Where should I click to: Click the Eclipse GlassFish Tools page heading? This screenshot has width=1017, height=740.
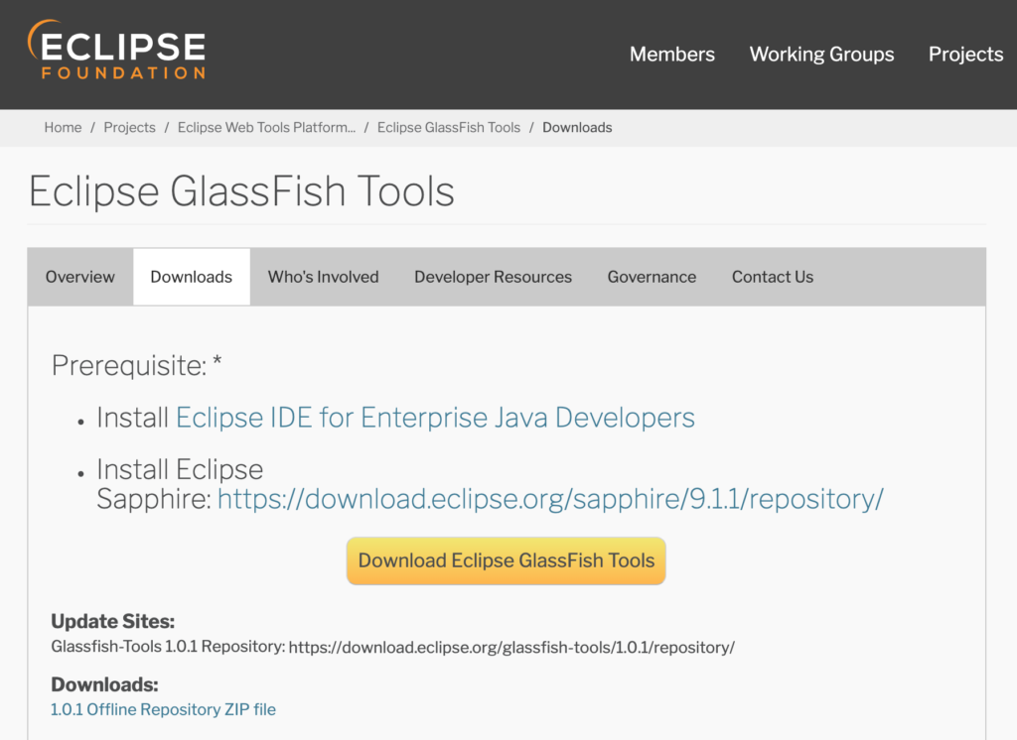click(241, 191)
